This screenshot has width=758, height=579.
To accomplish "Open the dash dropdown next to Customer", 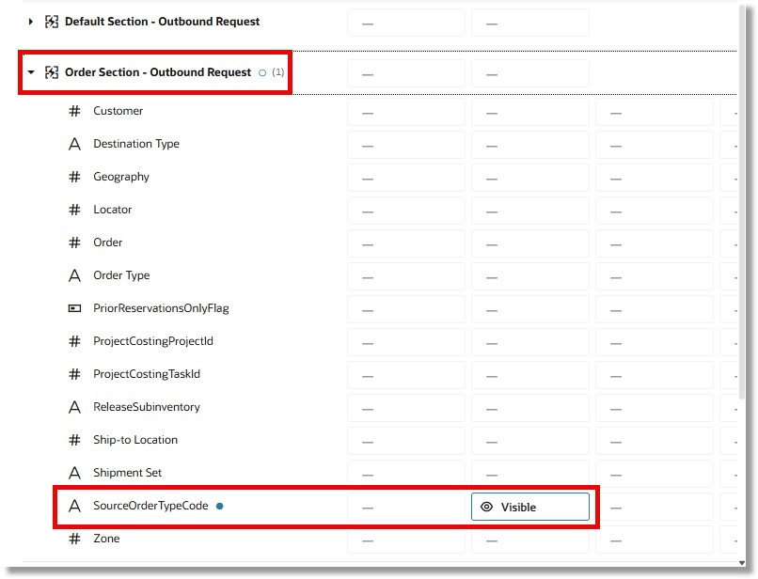I will point(405,111).
